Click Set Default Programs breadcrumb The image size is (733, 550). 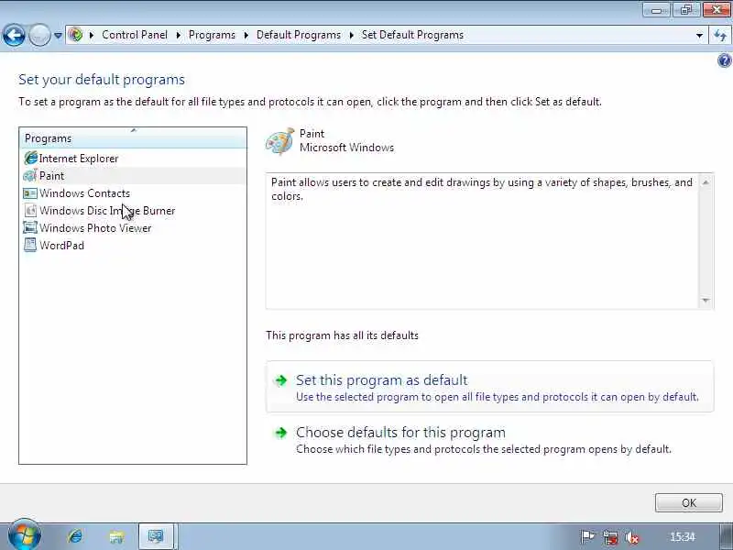[412, 35]
